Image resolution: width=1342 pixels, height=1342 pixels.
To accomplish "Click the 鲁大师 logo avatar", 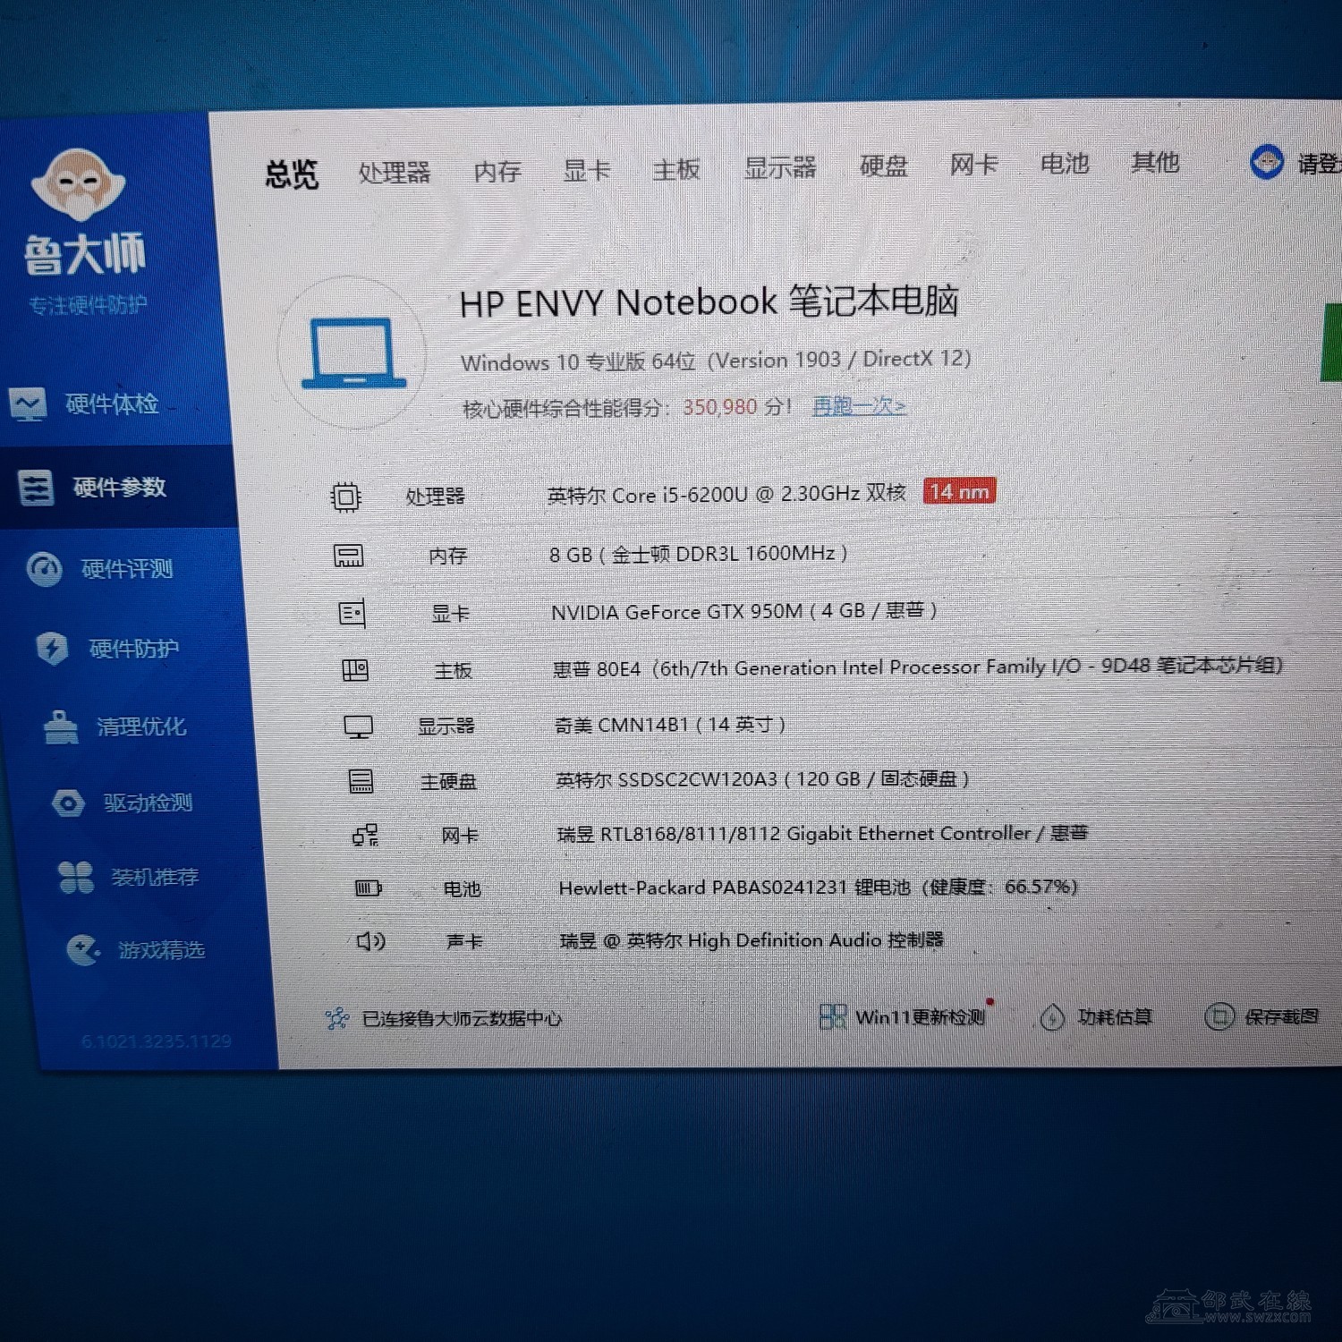I will coord(79,184).
